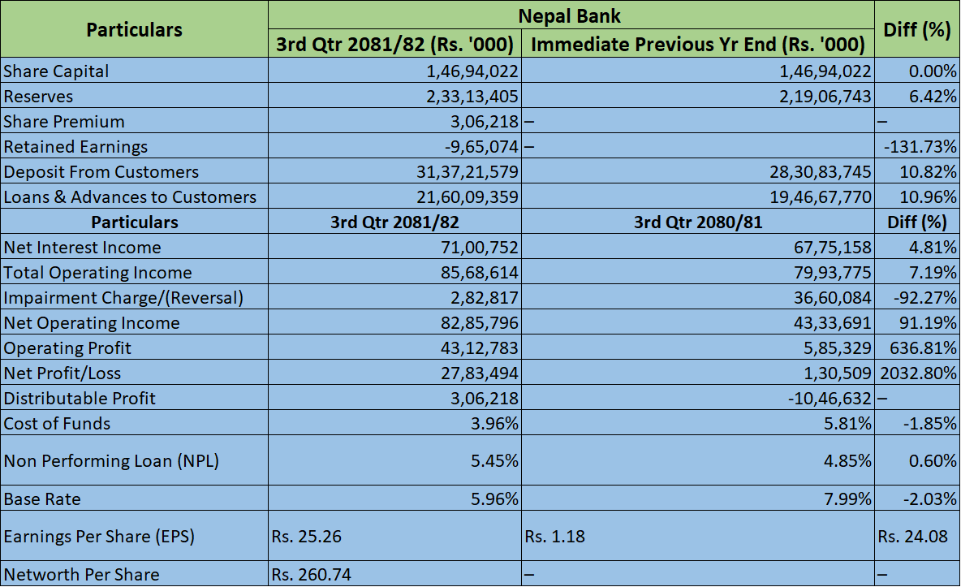
Task: Select the impairment value 2,82,817
Action: [485, 297]
